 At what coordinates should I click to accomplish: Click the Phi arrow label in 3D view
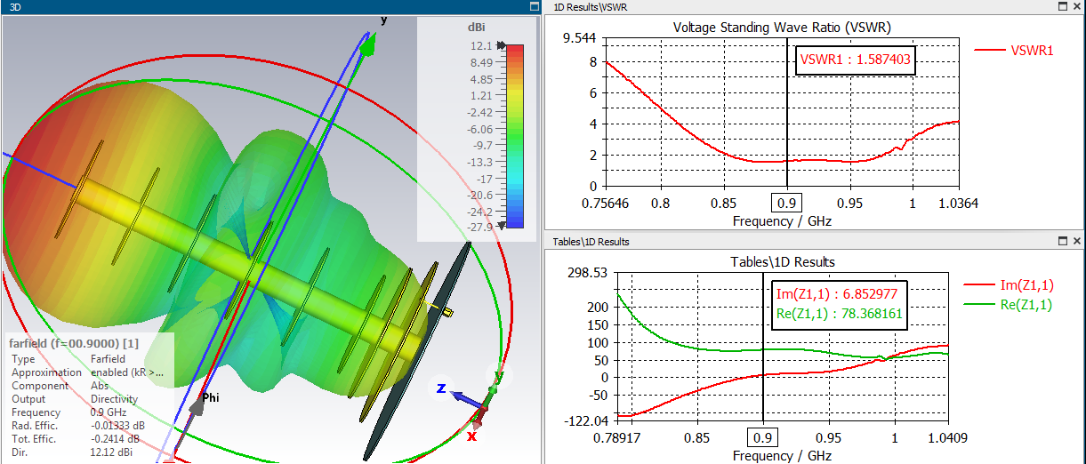[211, 398]
